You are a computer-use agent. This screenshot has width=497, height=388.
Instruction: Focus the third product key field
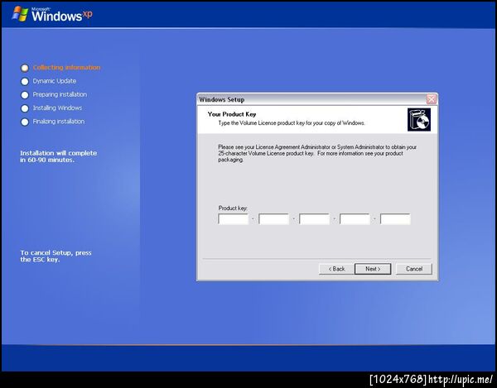pos(315,219)
